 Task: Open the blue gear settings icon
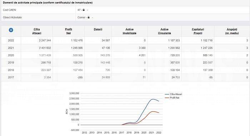point(11,30)
